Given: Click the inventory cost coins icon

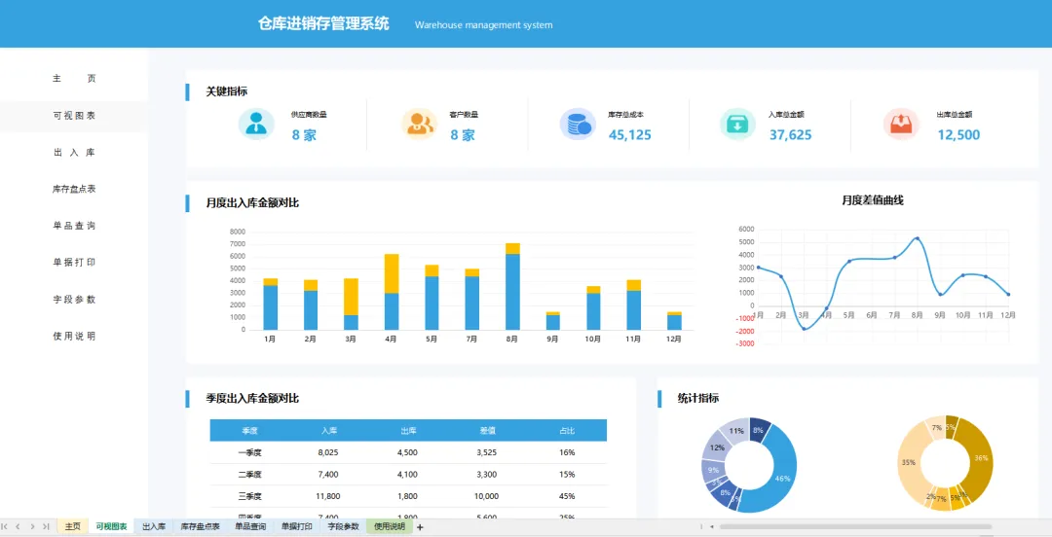Looking at the screenshot, I should click(578, 124).
